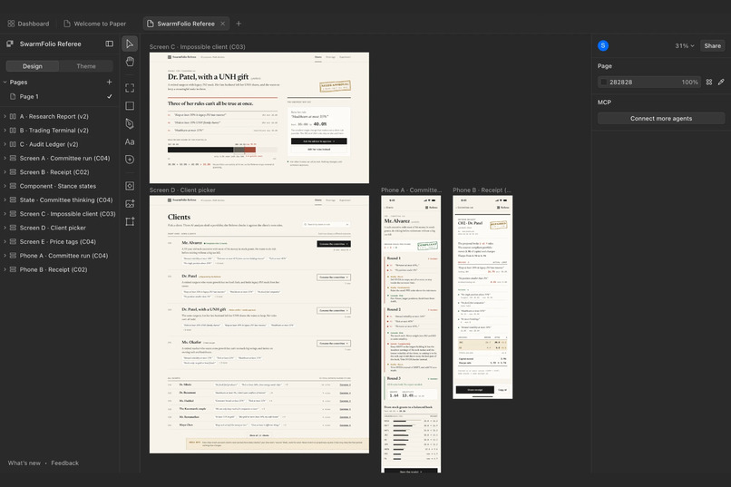Screen dimensions: 731x487
Task: Select the Rectangle shape tool
Action: (130, 106)
